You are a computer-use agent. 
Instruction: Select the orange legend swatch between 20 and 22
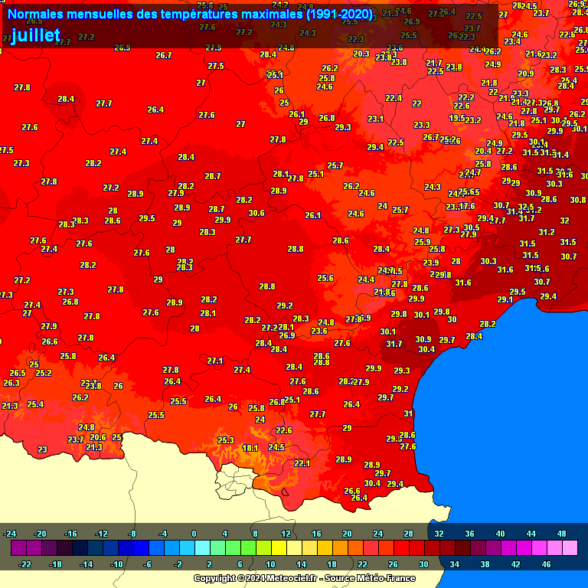pyautogui.click(x=355, y=548)
